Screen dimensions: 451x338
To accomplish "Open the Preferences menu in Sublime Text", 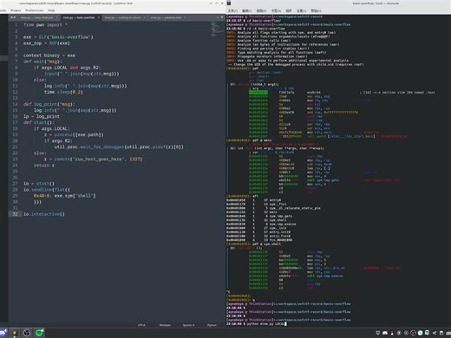I will click(x=35, y=10).
